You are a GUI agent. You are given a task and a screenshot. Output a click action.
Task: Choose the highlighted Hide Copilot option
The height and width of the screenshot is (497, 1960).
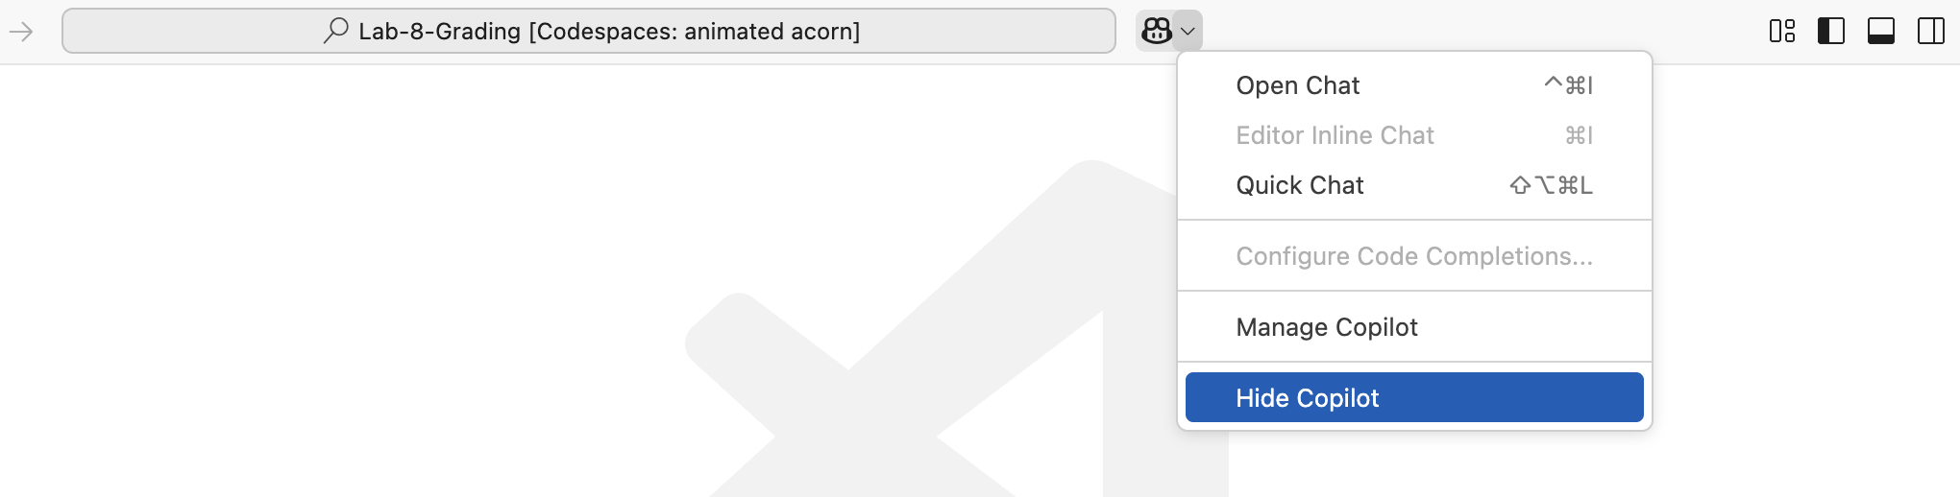tap(1414, 397)
